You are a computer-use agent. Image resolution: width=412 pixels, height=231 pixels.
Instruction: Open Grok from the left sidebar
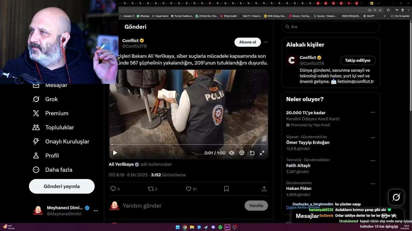coord(45,99)
